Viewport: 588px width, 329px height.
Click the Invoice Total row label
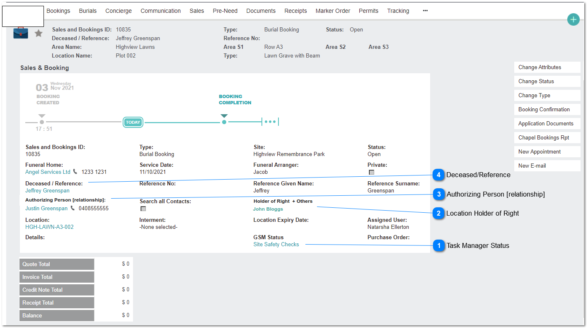[57, 277]
